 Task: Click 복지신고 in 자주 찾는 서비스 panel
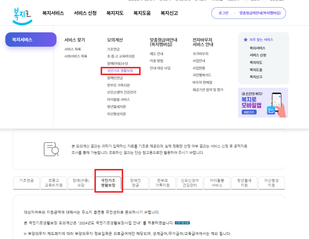256,77
